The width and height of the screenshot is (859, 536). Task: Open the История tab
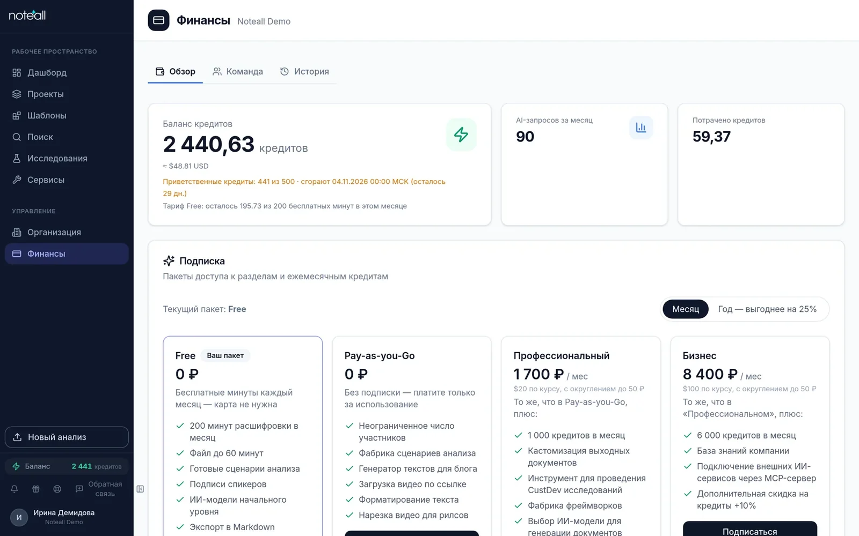pyautogui.click(x=304, y=71)
